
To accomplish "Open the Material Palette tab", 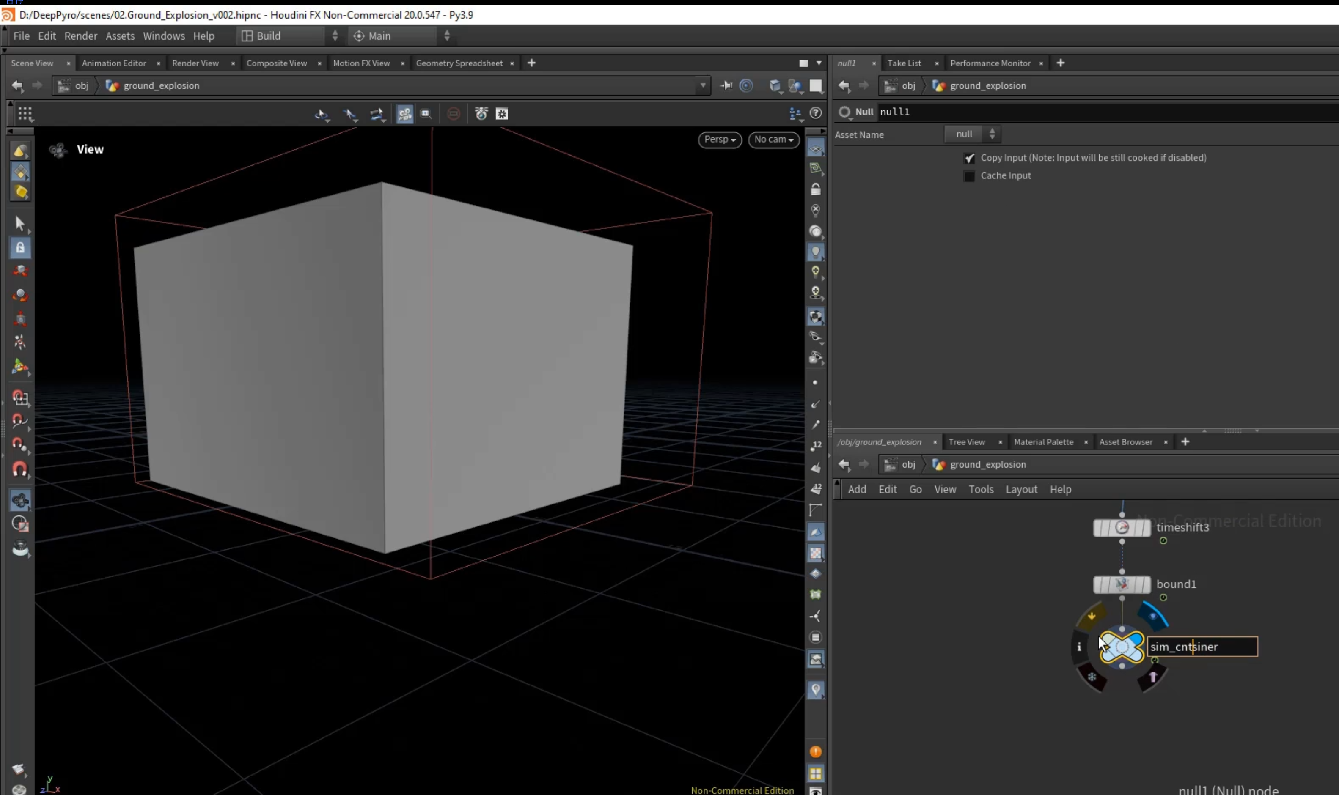I will coord(1043,442).
